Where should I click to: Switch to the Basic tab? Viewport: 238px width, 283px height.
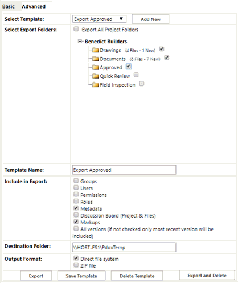(9, 6)
